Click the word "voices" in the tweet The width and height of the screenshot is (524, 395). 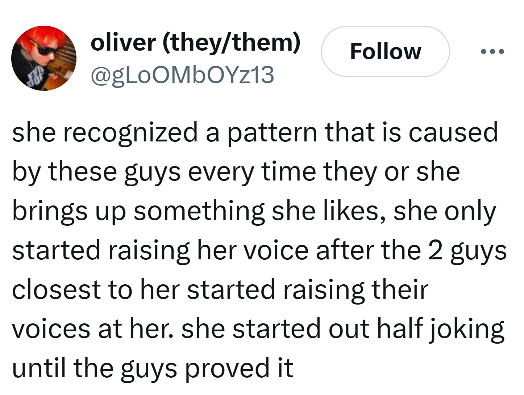[51, 329]
